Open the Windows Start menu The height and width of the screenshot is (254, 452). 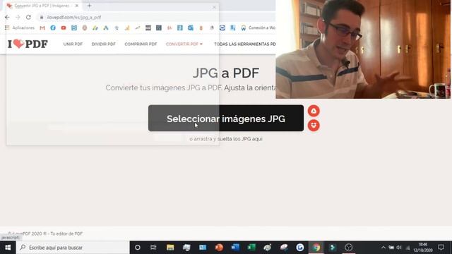coord(8,248)
